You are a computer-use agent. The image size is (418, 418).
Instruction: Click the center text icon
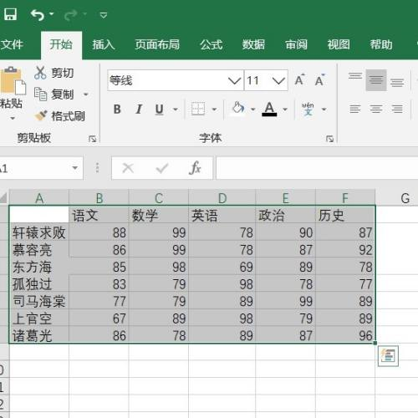(x=376, y=109)
